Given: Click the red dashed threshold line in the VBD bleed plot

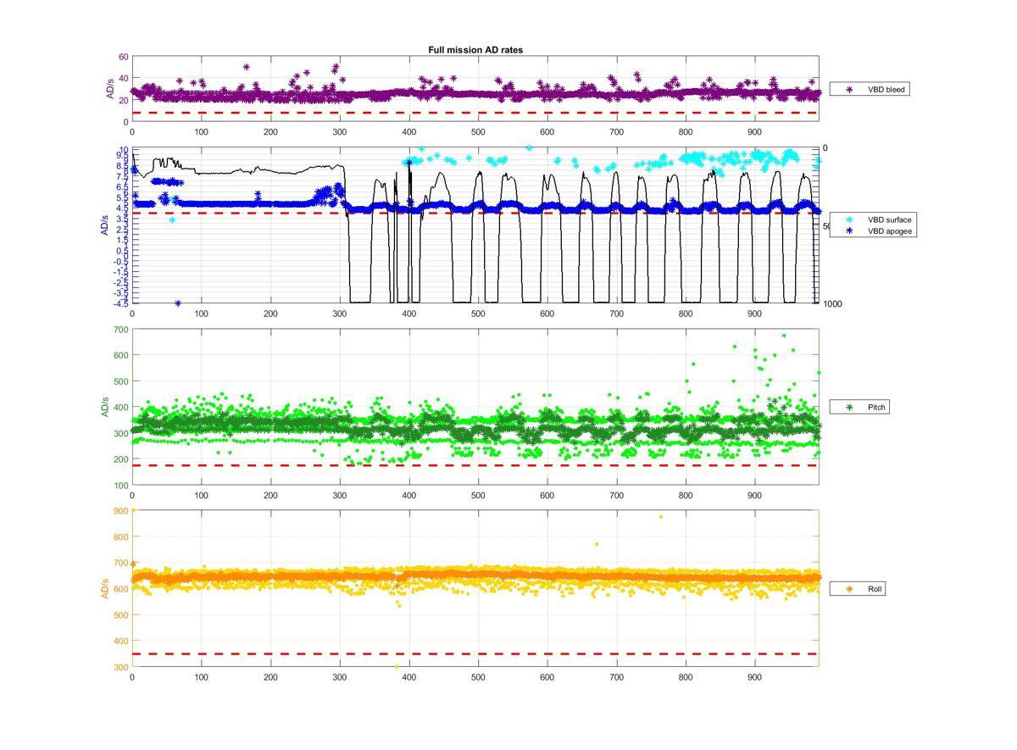Looking at the screenshot, I should point(475,113).
